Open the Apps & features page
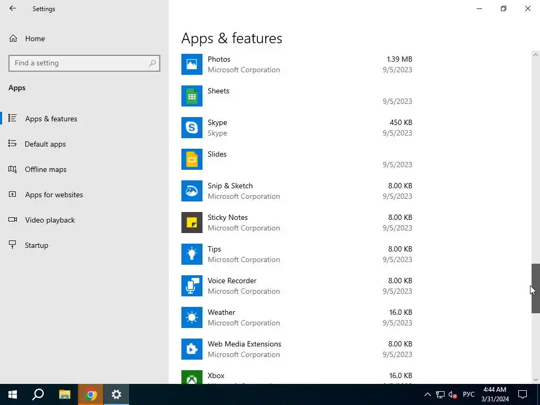The height and width of the screenshot is (405, 540). 84,119
